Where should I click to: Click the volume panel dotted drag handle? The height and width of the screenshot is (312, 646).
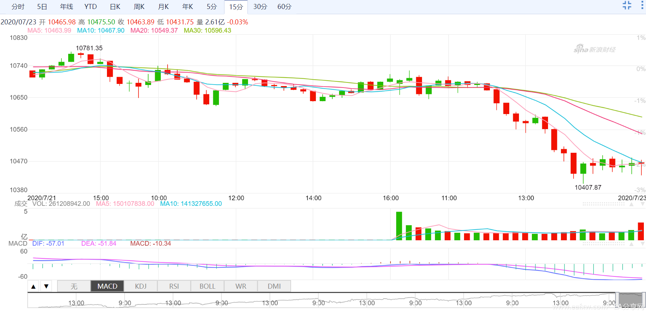pyautogui.click(x=603, y=204)
